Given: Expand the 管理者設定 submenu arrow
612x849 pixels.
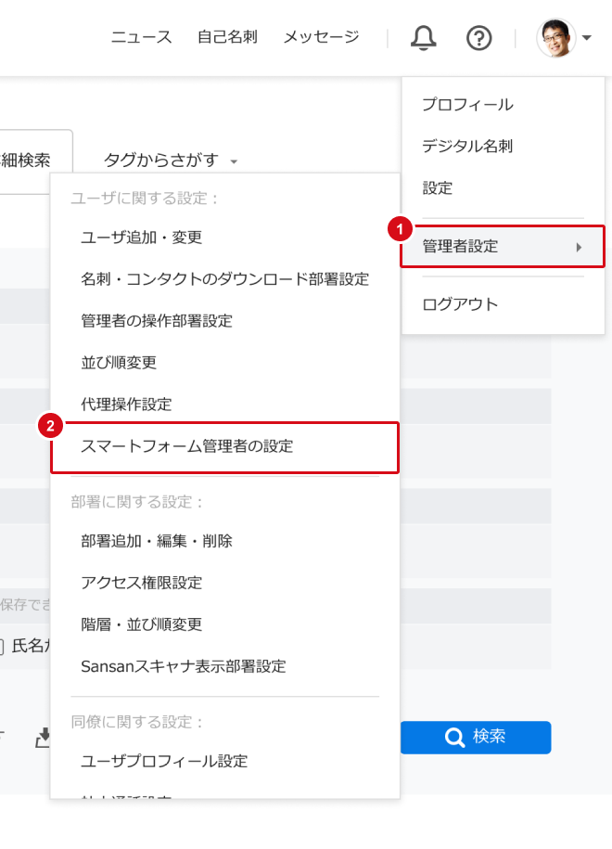Looking at the screenshot, I should point(579,247).
